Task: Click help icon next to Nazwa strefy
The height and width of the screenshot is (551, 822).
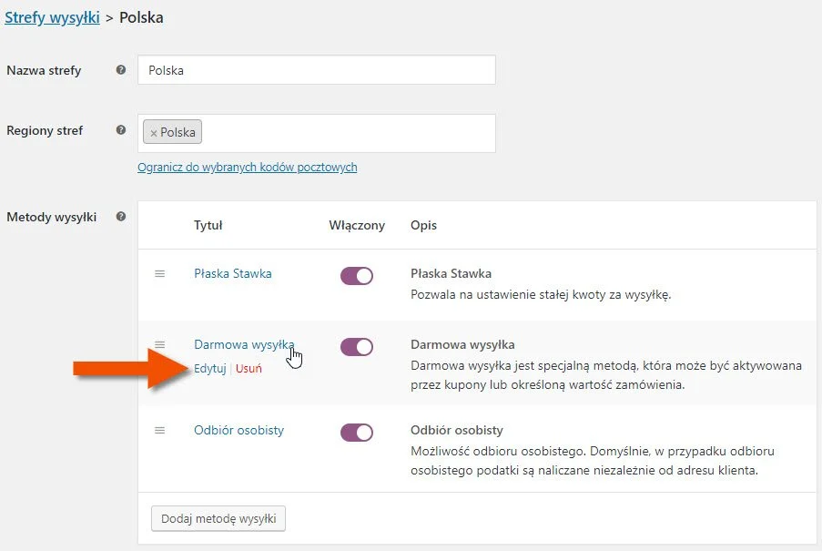Action: coord(120,70)
